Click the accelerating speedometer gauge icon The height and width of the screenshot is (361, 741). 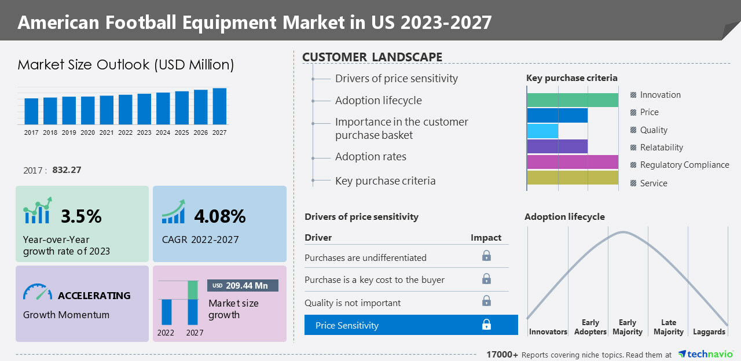(38, 292)
